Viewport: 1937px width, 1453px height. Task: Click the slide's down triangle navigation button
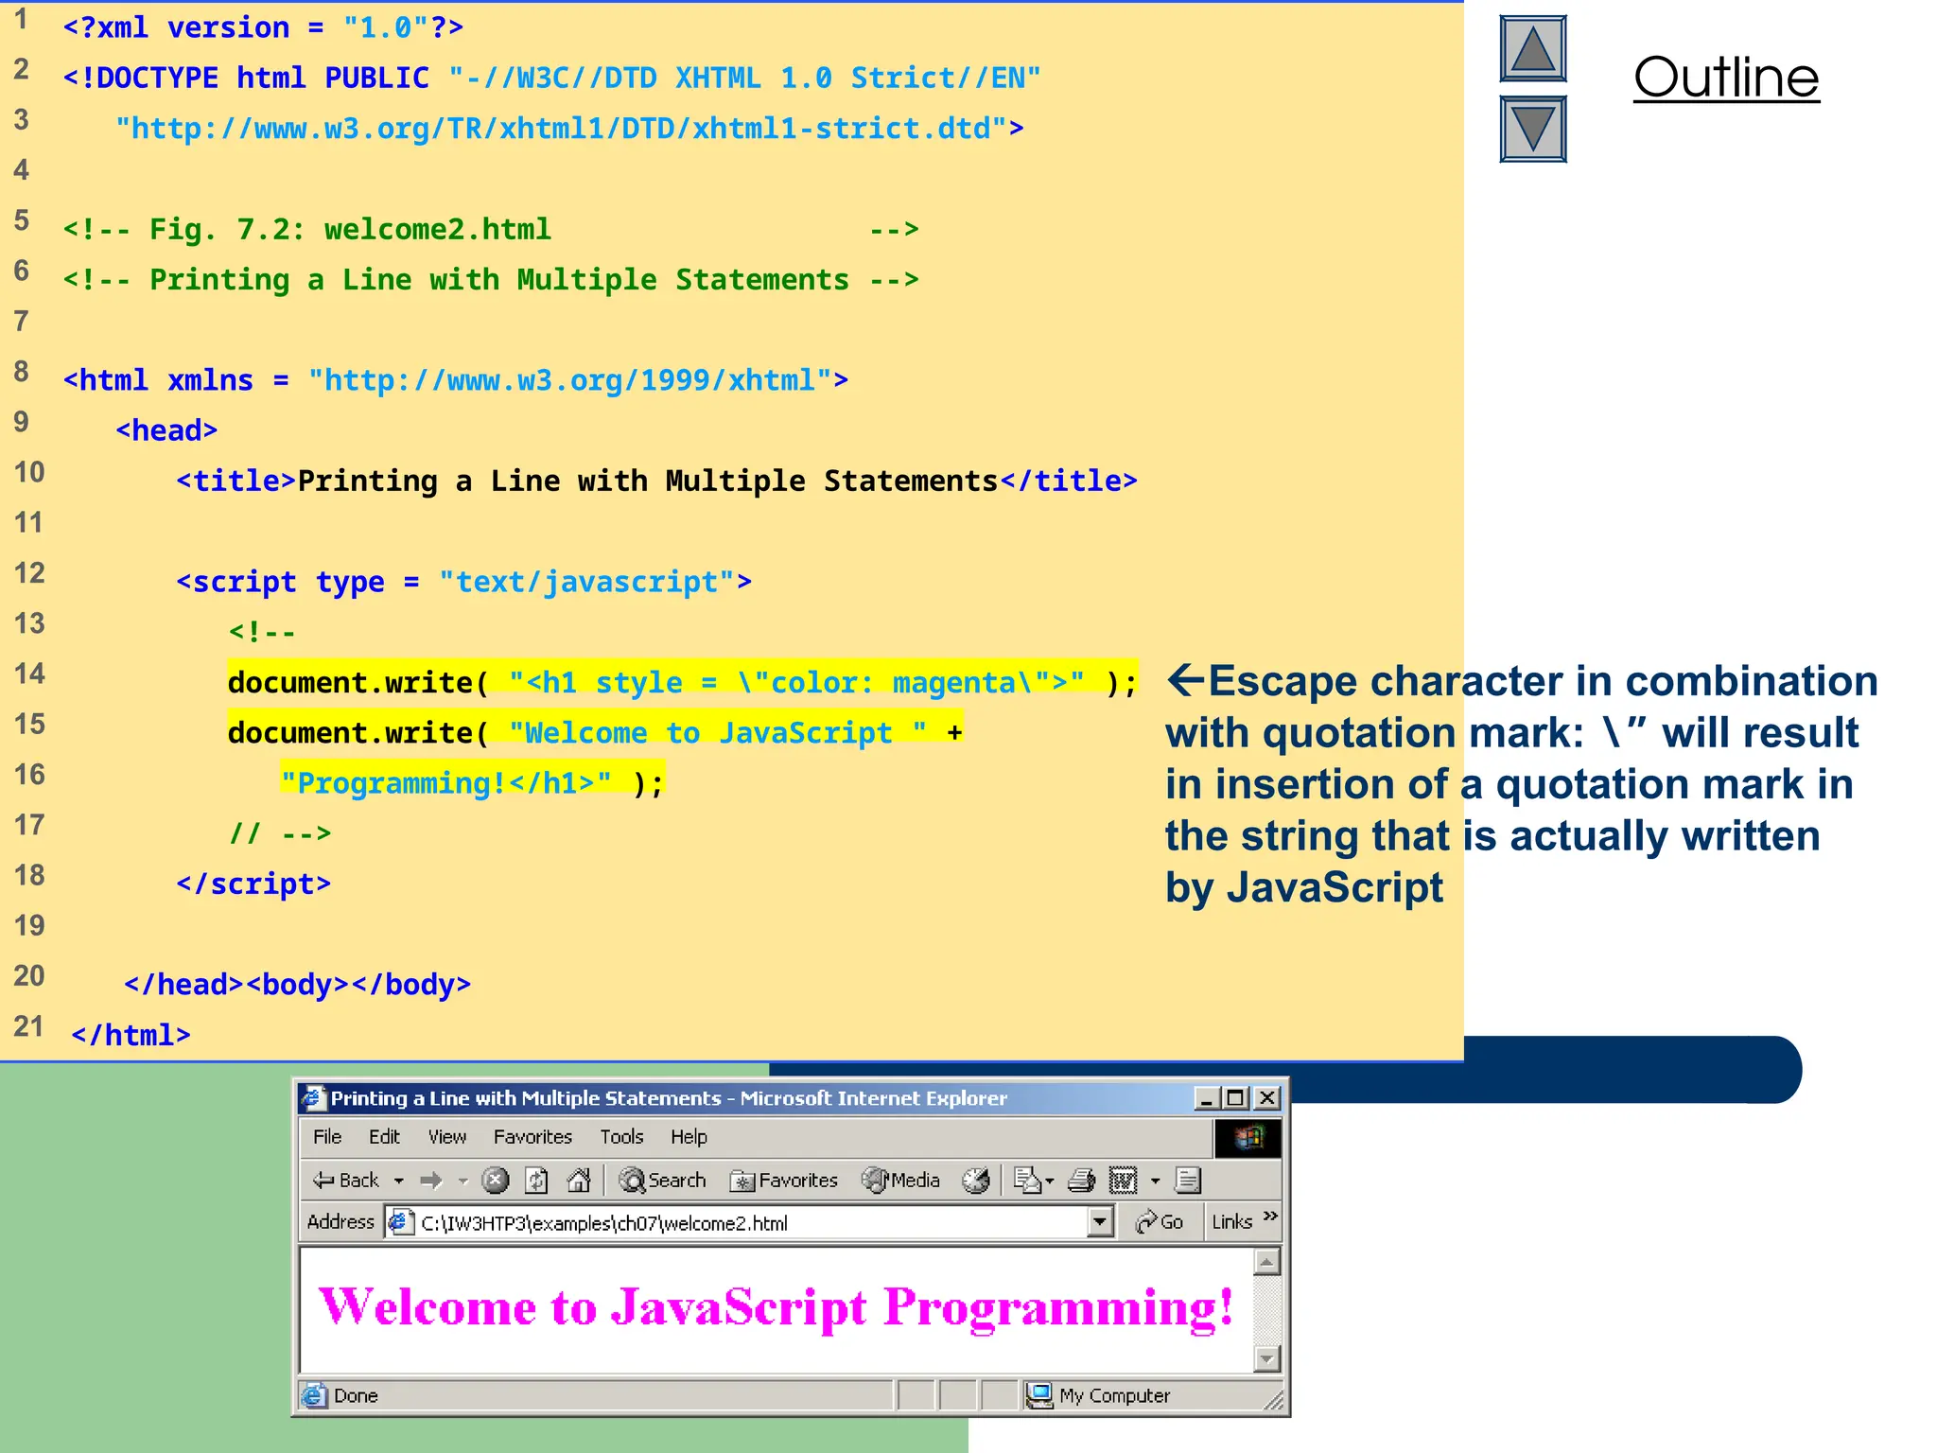pyautogui.click(x=1532, y=129)
